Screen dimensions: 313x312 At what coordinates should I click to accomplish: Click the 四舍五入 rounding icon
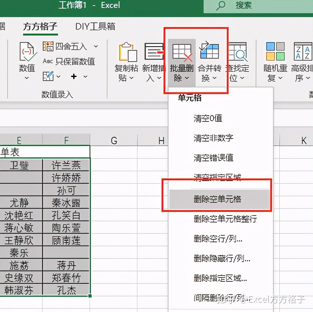[49, 46]
